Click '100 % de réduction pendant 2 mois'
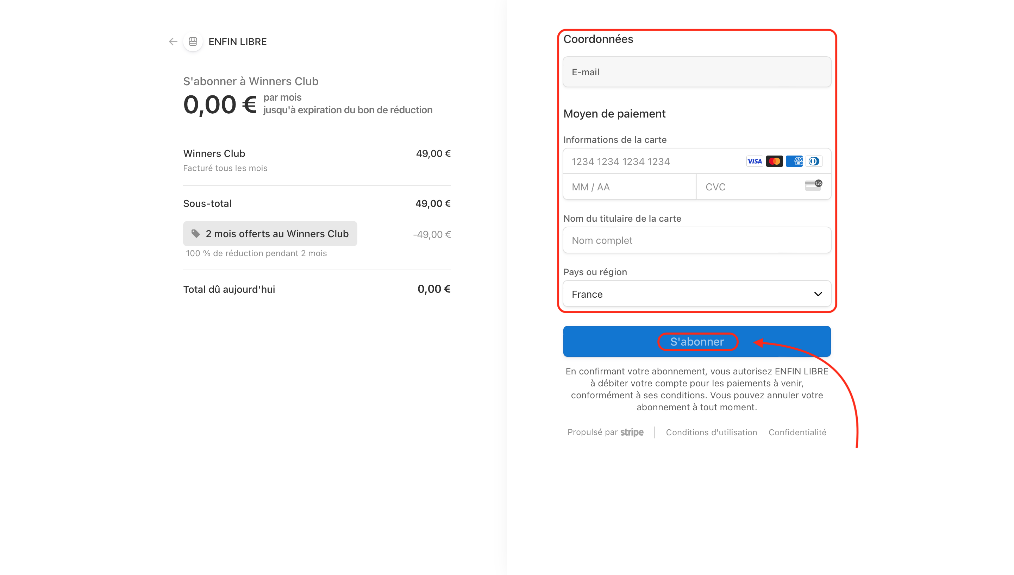This screenshot has height=575, width=1014. pyautogui.click(x=256, y=253)
